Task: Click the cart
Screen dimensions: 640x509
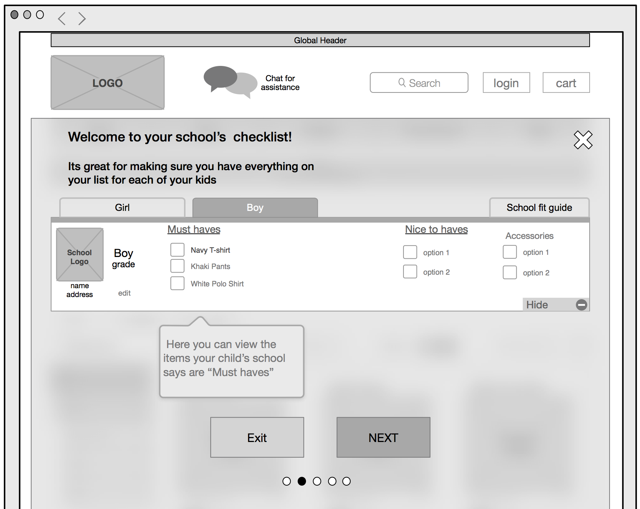Action: pyautogui.click(x=566, y=83)
